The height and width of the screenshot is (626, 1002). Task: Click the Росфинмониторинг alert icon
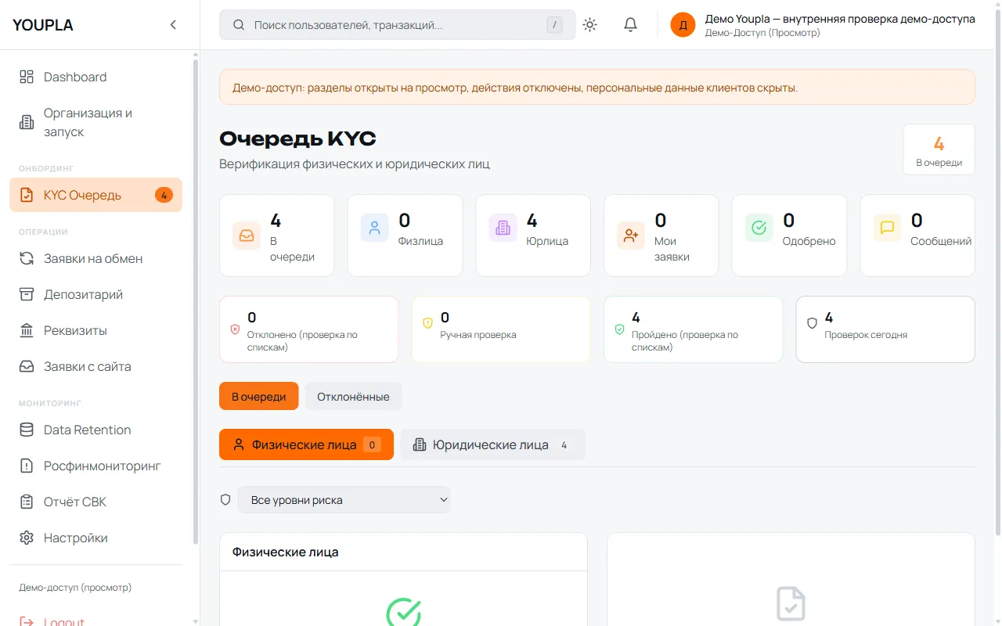click(x=27, y=466)
